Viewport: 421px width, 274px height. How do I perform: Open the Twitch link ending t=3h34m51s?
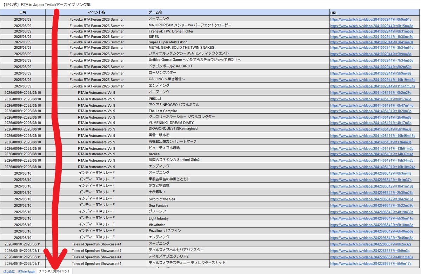tap(372, 48)
